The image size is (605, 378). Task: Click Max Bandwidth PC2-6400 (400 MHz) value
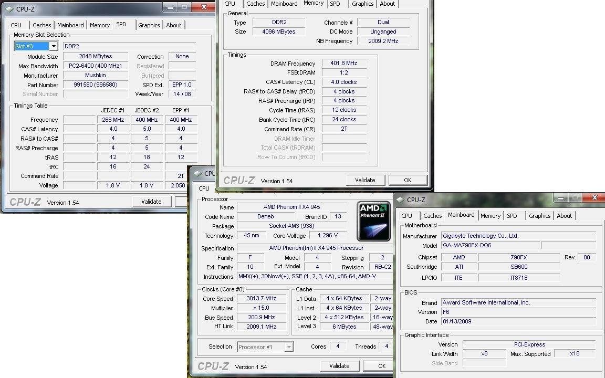click(95, 66)
